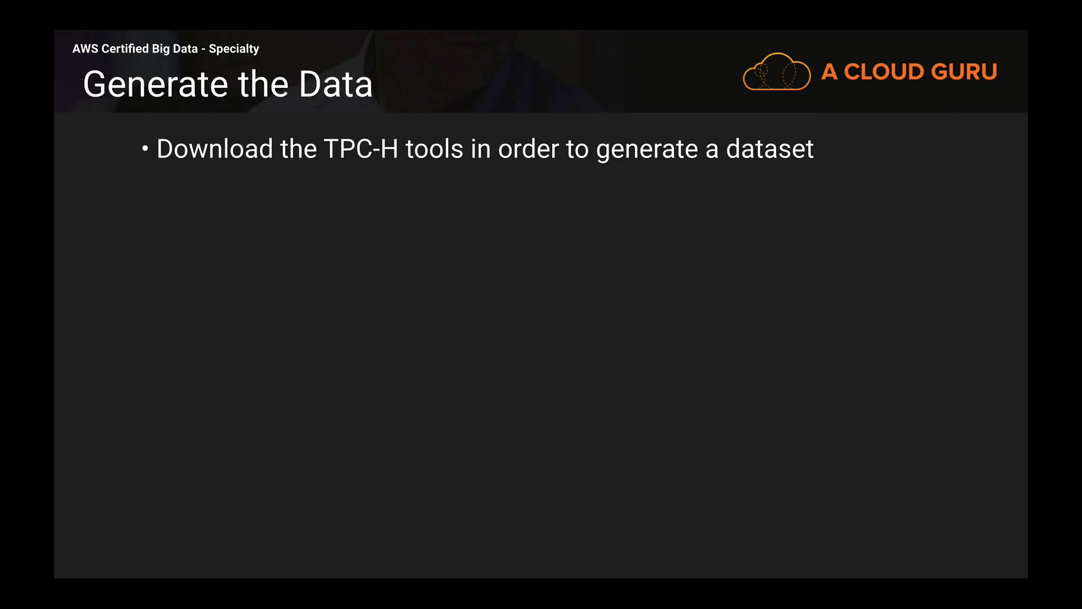Click the "TPC-H" text
The image size is (1082, 609).
coord(361,149)
